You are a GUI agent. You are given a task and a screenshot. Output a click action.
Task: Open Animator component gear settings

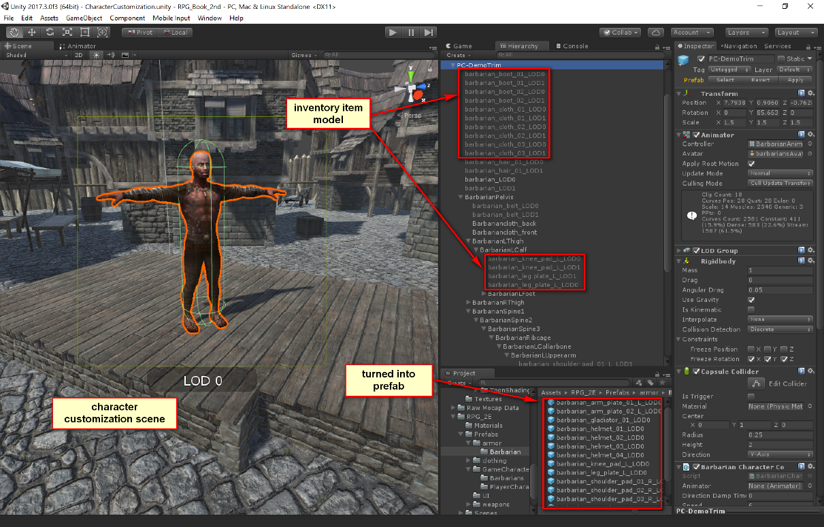point(810,135)
